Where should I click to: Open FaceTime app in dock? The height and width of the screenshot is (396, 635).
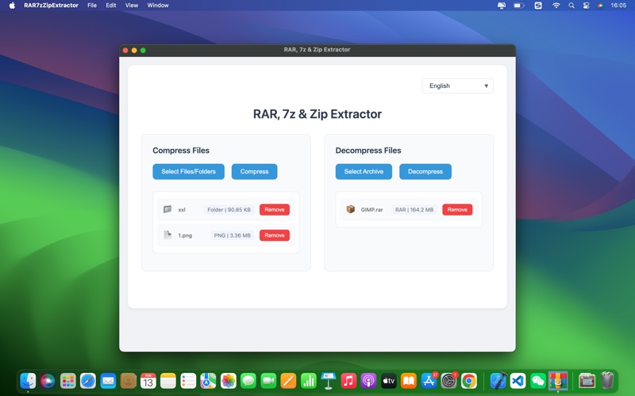click(x=268, y=381)
